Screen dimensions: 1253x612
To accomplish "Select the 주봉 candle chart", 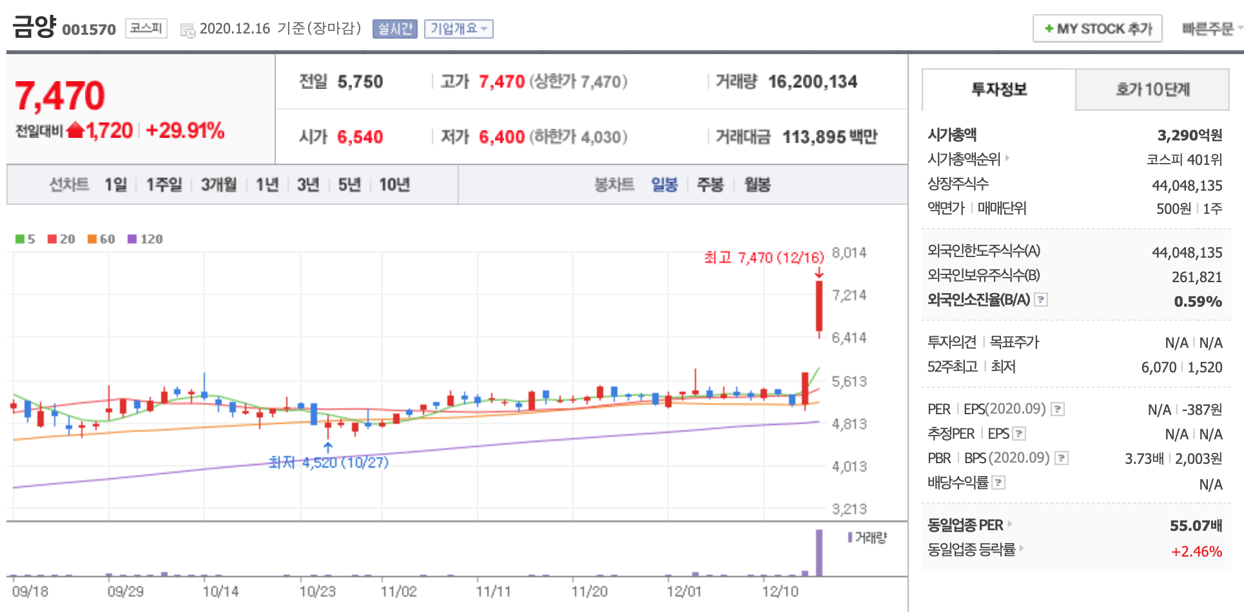I will click(x=710, y=185).
